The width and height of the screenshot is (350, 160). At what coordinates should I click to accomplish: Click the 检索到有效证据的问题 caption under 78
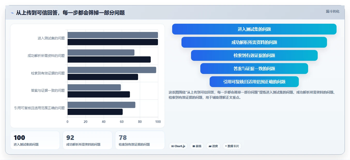[x=134, y=145]
